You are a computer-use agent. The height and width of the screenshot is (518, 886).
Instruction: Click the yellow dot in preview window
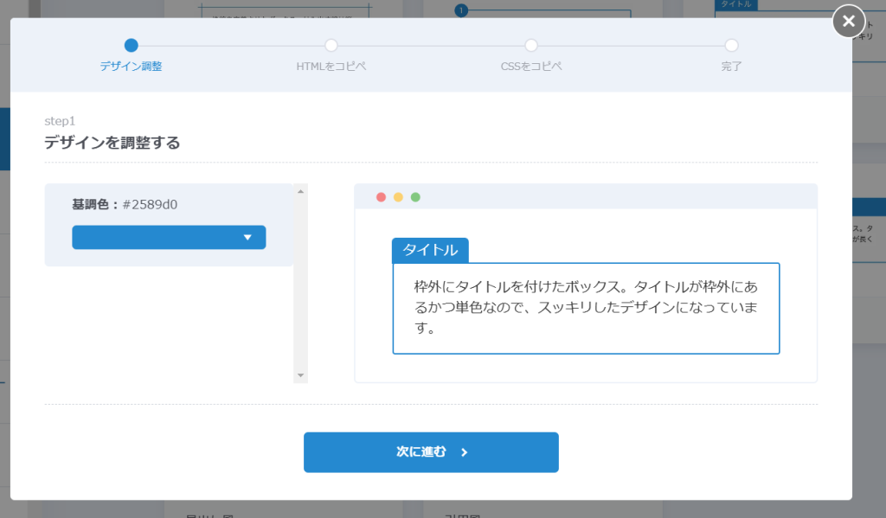pyautogui.click(x=398, y=197)
